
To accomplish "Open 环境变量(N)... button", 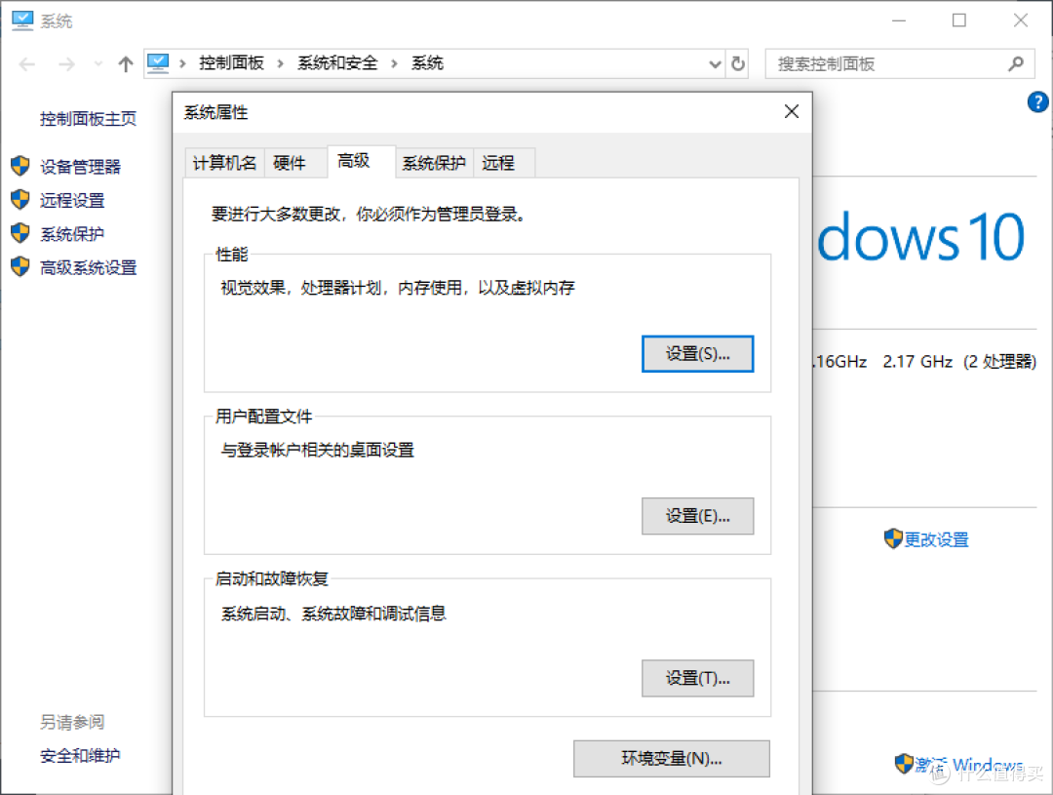I will click(x=672, y=759).
